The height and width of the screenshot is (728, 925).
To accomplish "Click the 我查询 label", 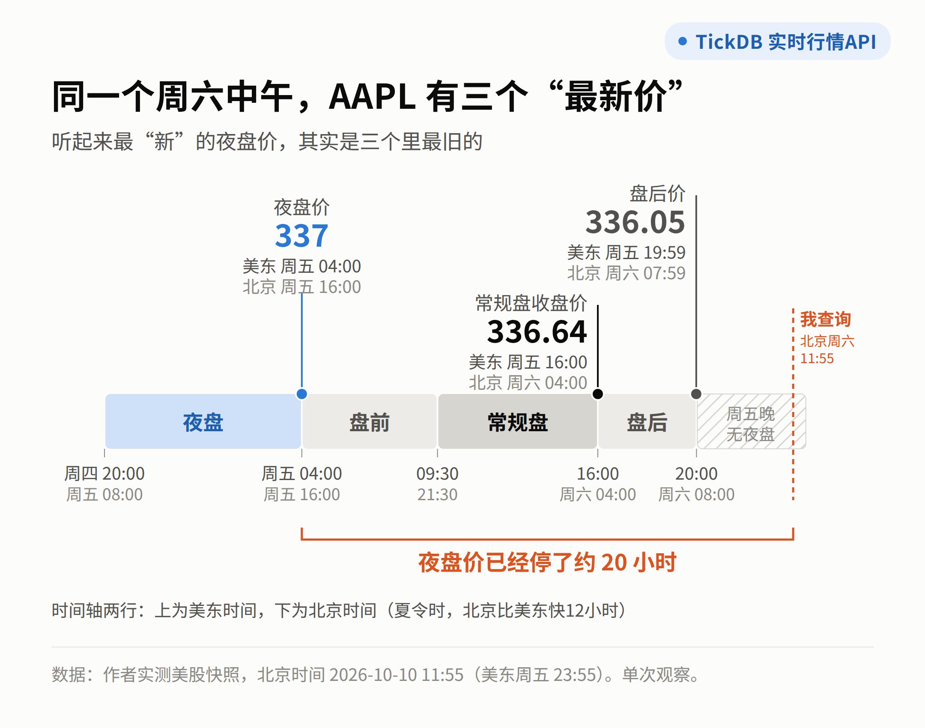I will (x=826, y=319).
